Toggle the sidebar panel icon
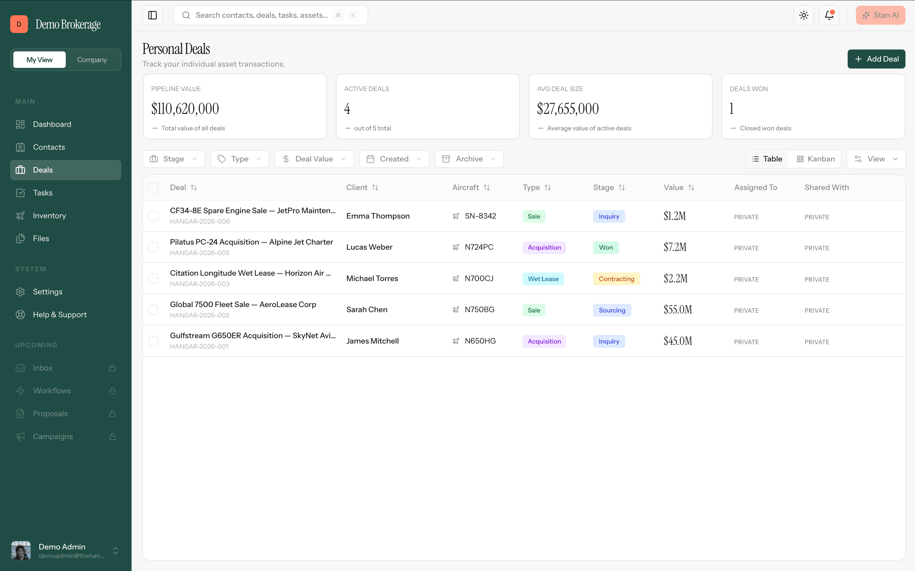 [152, 15]
